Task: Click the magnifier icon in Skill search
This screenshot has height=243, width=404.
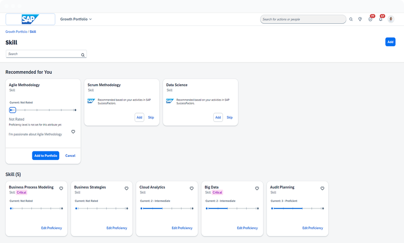Action: 83,55
